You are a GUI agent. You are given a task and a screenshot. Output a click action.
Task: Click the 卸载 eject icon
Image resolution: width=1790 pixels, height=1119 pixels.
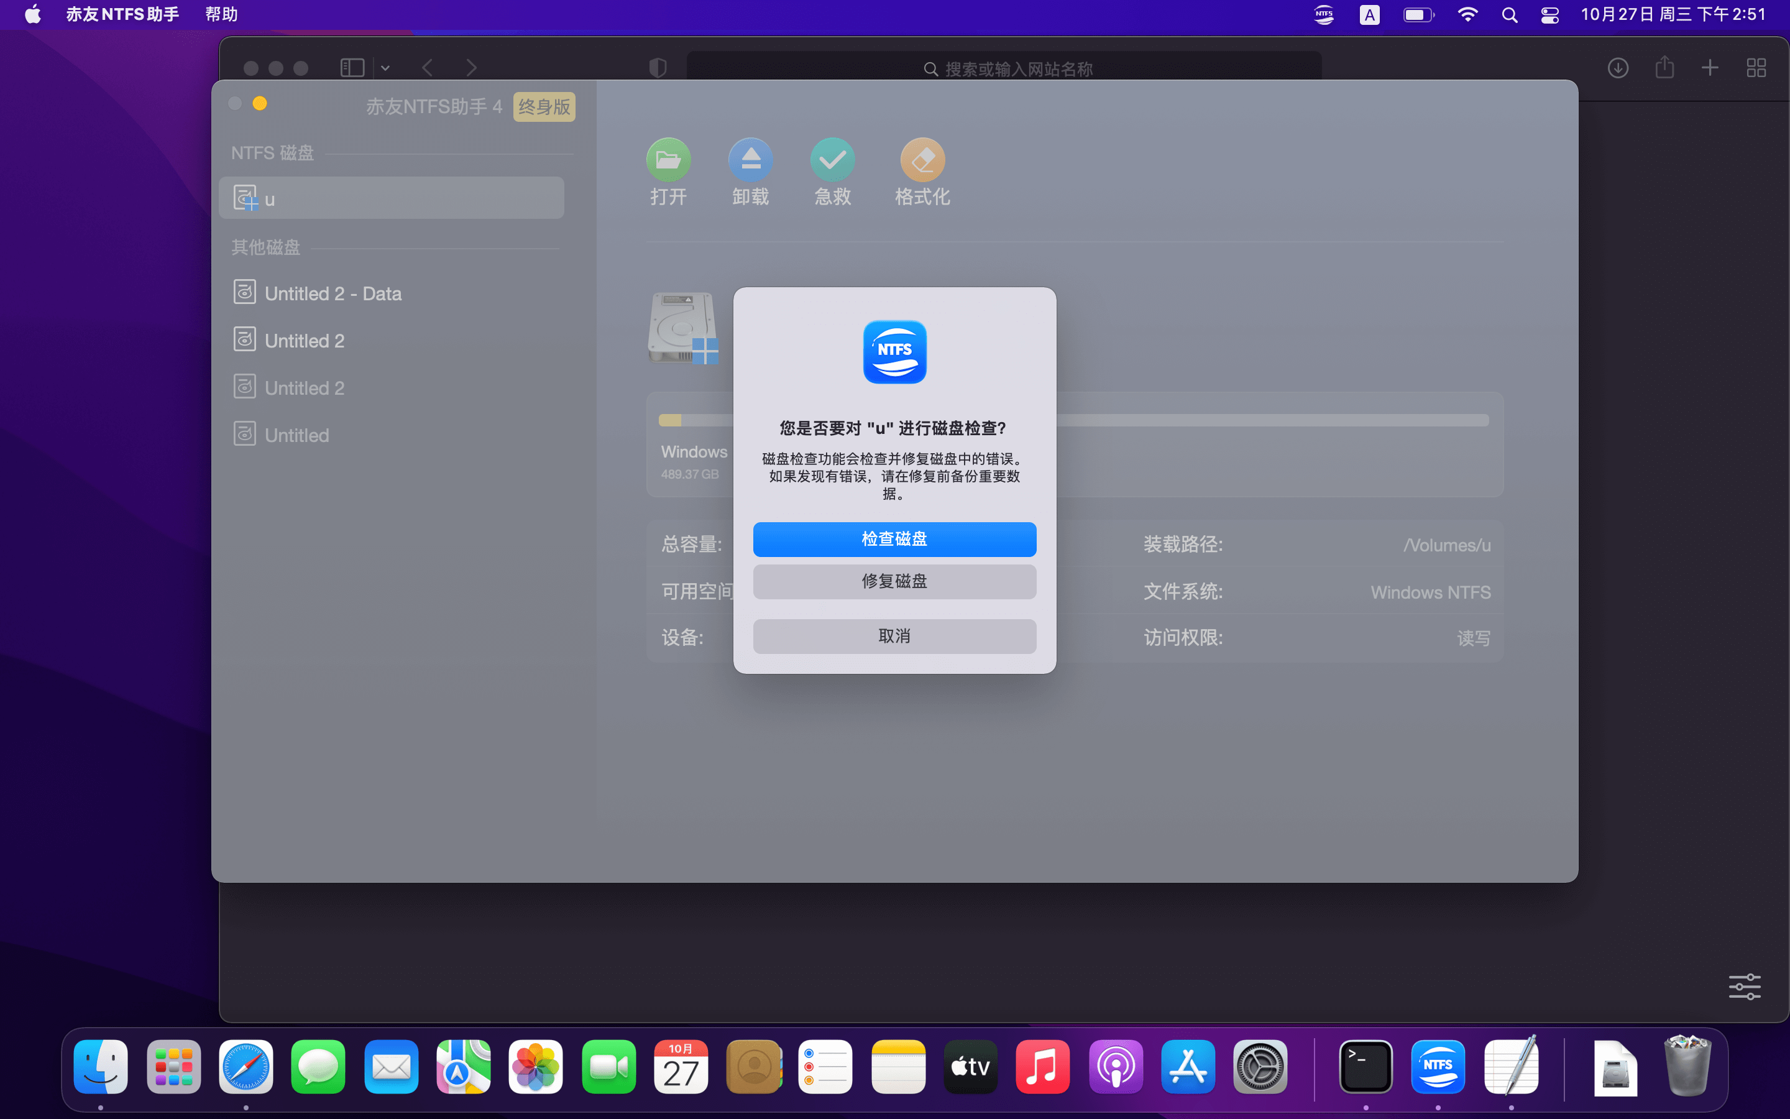pos(750,160)
